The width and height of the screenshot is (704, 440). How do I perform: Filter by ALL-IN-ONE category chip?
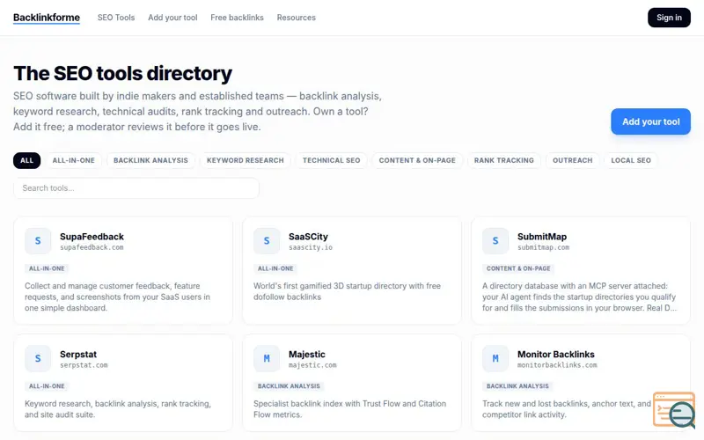(74, 161)
